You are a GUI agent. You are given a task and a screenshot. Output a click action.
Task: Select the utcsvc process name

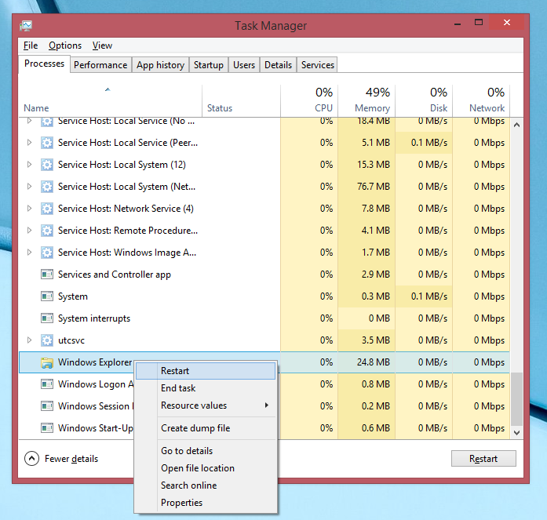[71, 340]
